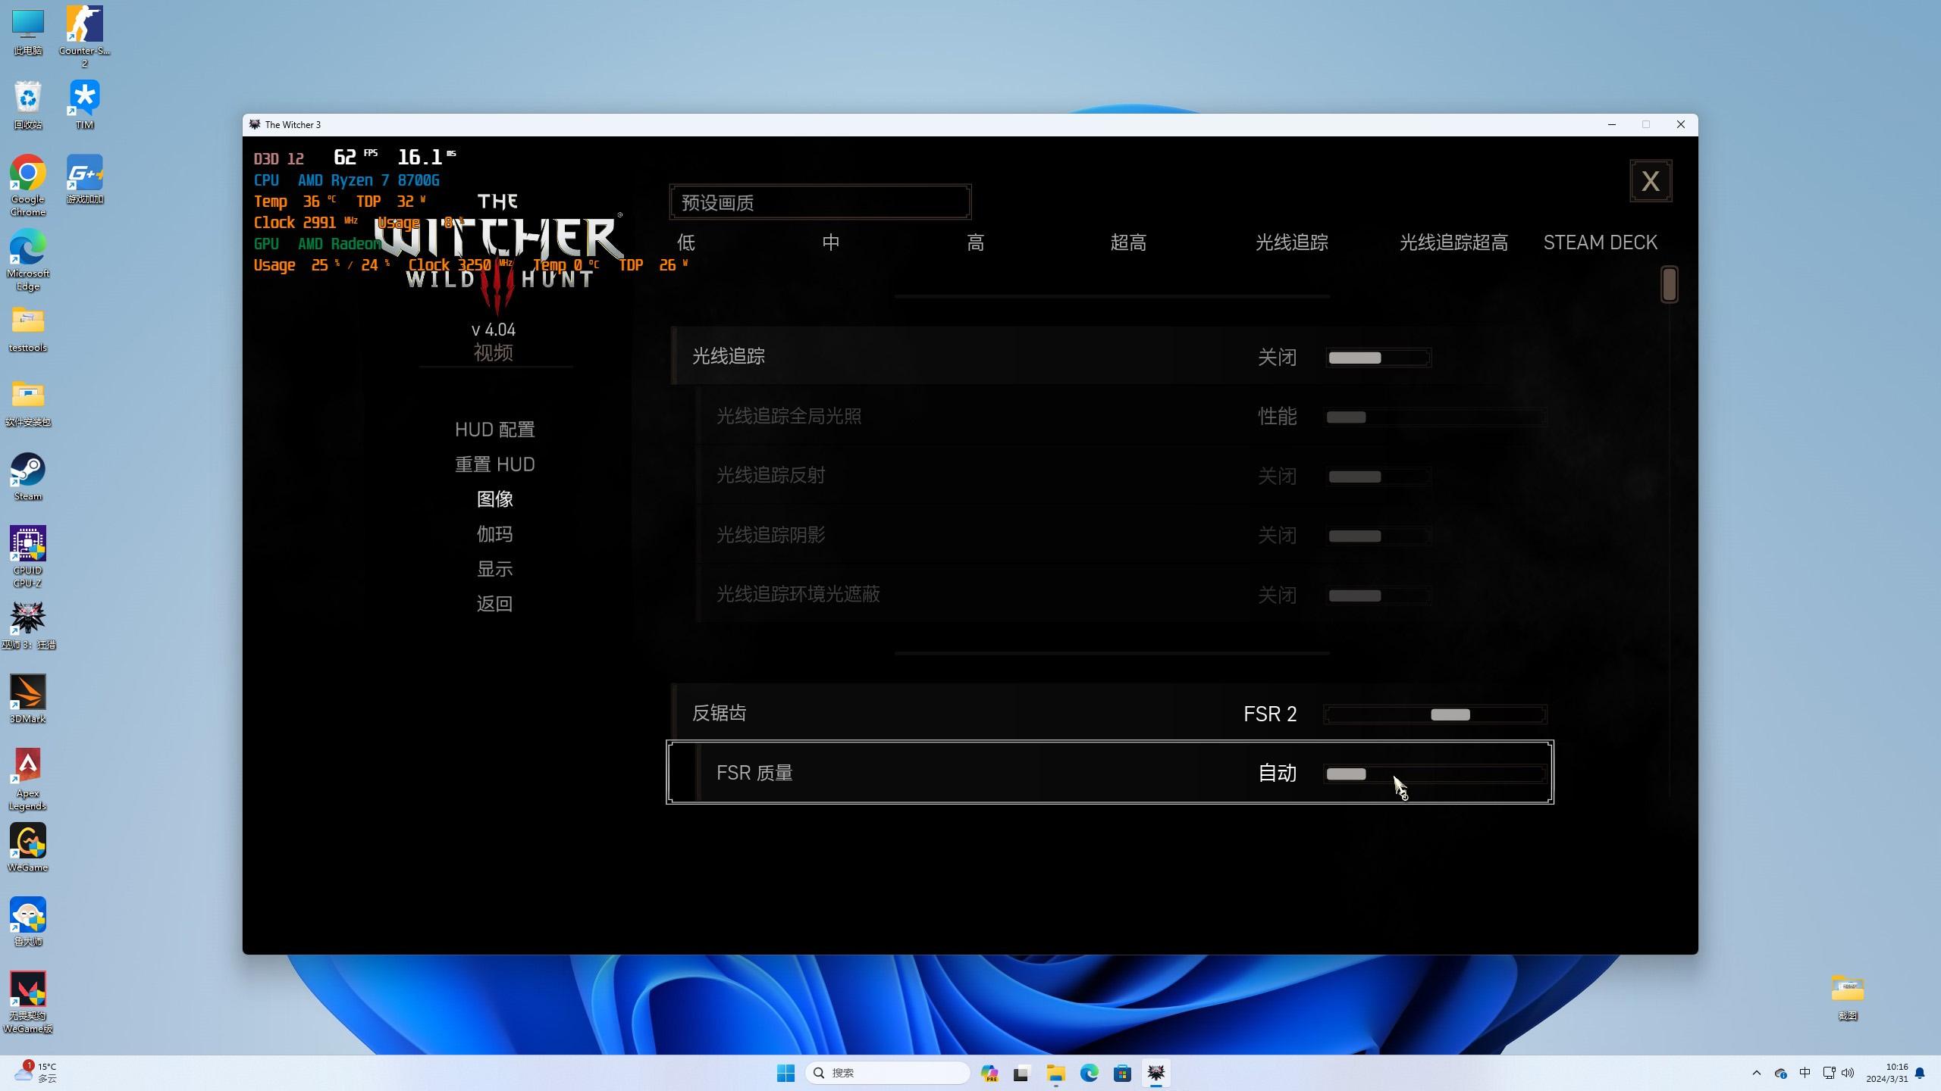Show hidden system tray icons
The width and height of the screenshot is (1941, 1091).
pyautogui.click(x=1757, y=1073)
